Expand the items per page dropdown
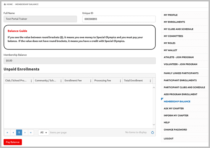The image size is (210, 148). (44, 132)
